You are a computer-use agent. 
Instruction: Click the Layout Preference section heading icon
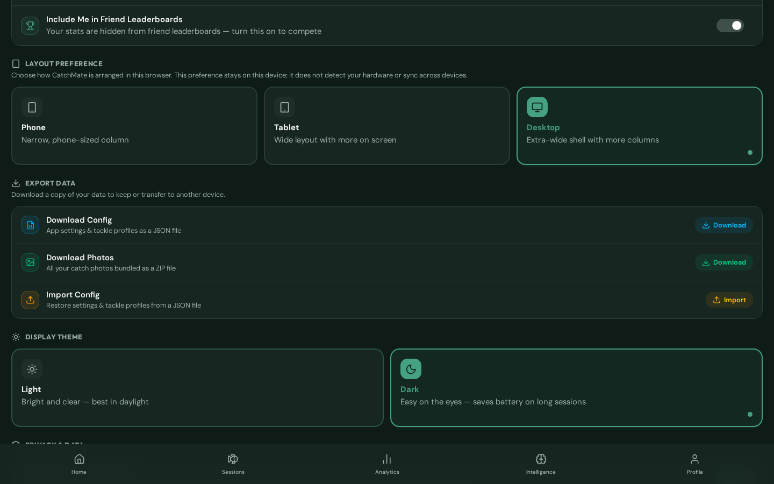click(x=16, y=64)
